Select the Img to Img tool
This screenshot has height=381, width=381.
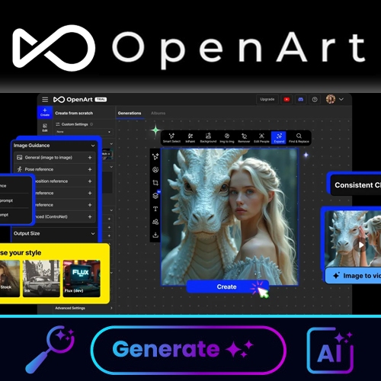pyautogui.click(x=227, y=138)
